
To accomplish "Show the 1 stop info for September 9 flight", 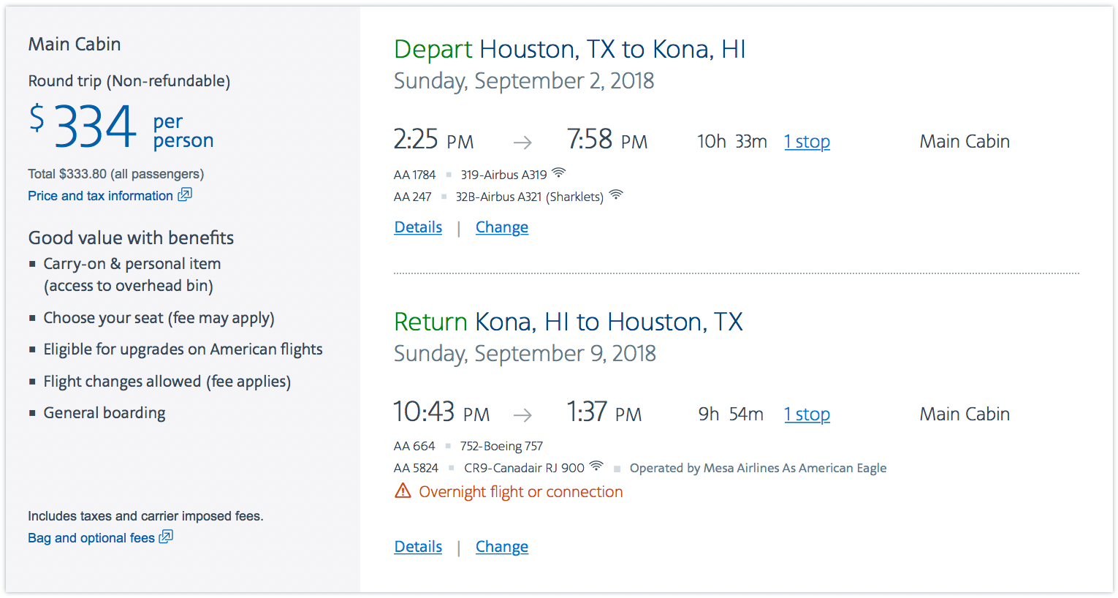I will [807, 415].
